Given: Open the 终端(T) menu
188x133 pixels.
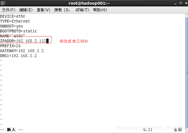Looking at the screenshot, I should (82, 10).
